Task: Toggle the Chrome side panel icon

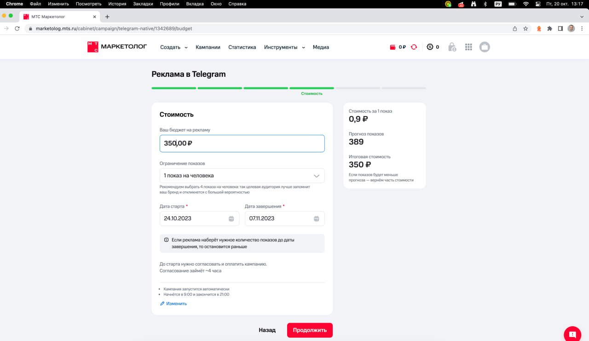Action: pyautogui.click(x=560, y=29)
